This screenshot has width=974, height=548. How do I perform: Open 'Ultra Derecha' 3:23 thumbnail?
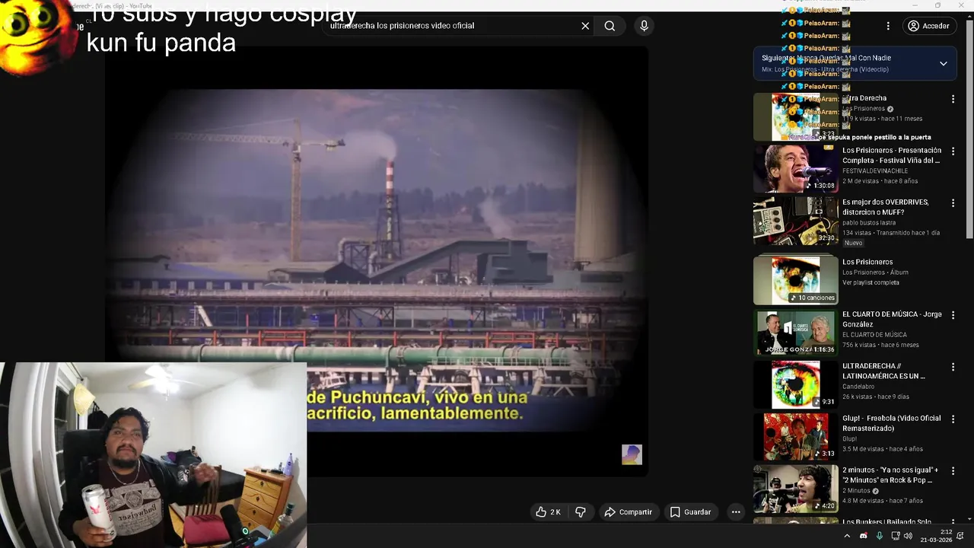[x=796, y=117]
